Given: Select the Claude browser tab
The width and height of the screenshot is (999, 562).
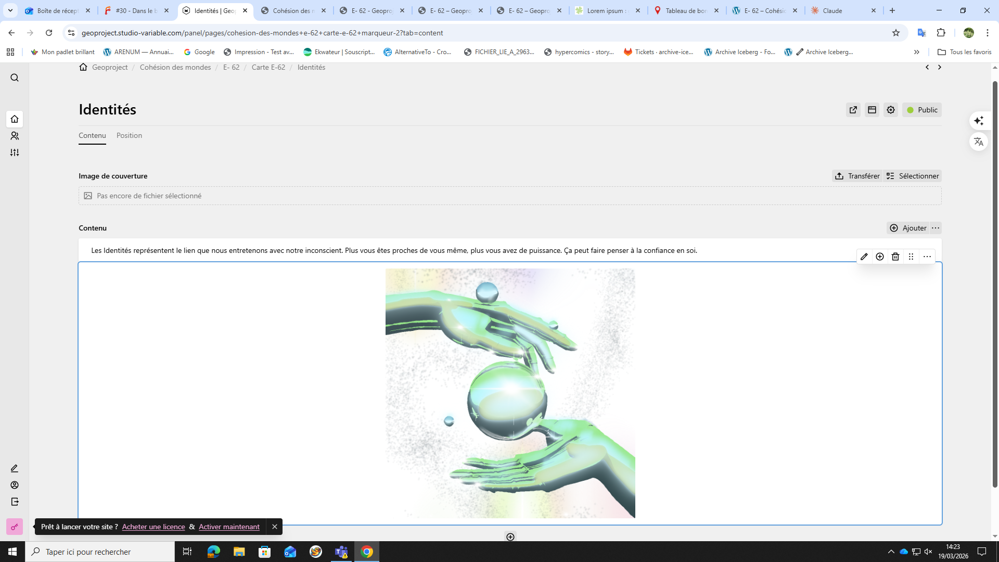Looking at the screenshot, I should tap(838, 10).
